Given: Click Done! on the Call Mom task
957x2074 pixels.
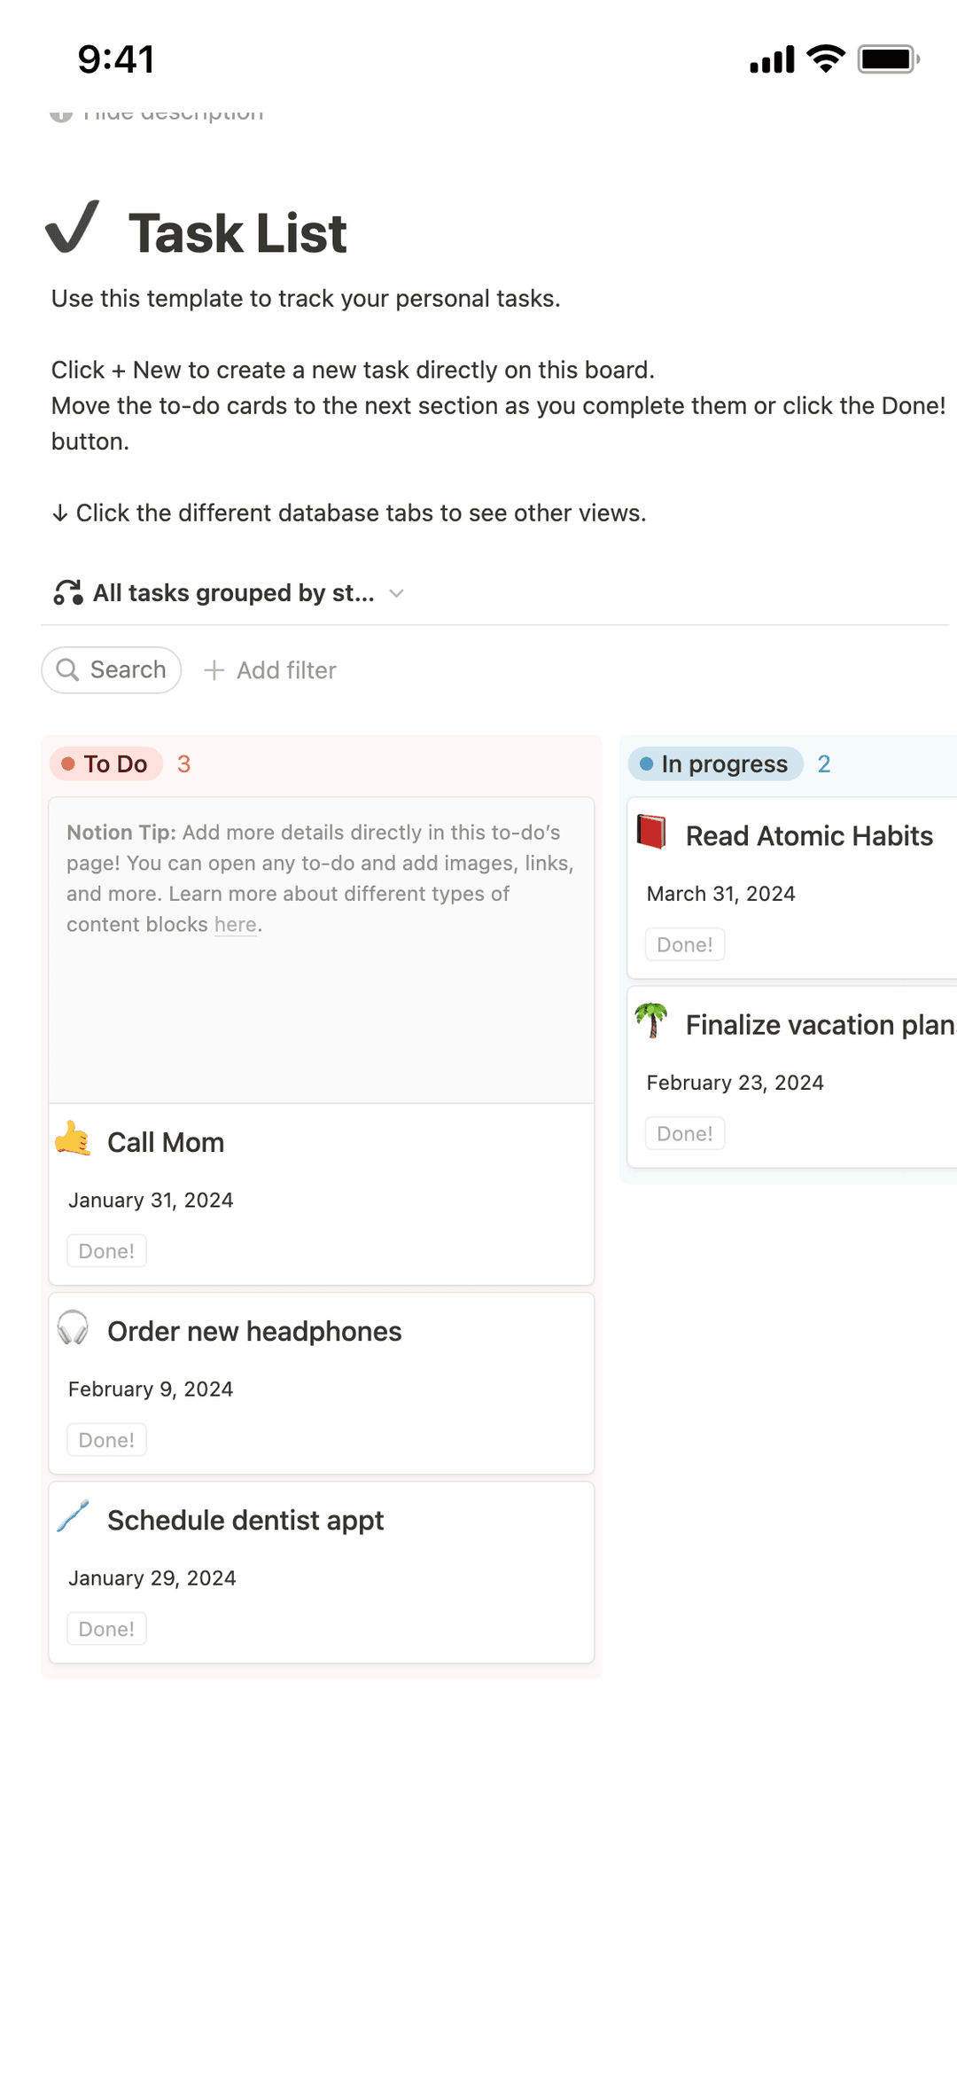Looking at the screenshot, I should click(x=105, y=1250).
